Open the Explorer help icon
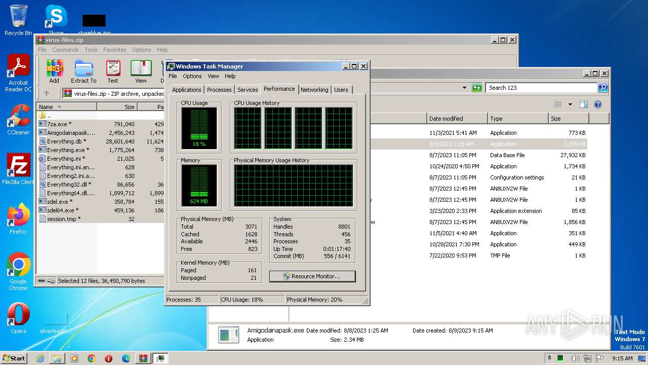 tap(597, 104)
